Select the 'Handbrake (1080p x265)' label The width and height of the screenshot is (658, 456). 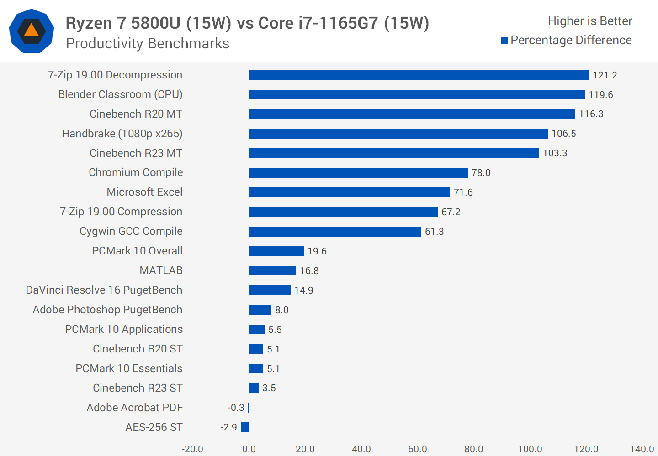(x=122, y=134)
